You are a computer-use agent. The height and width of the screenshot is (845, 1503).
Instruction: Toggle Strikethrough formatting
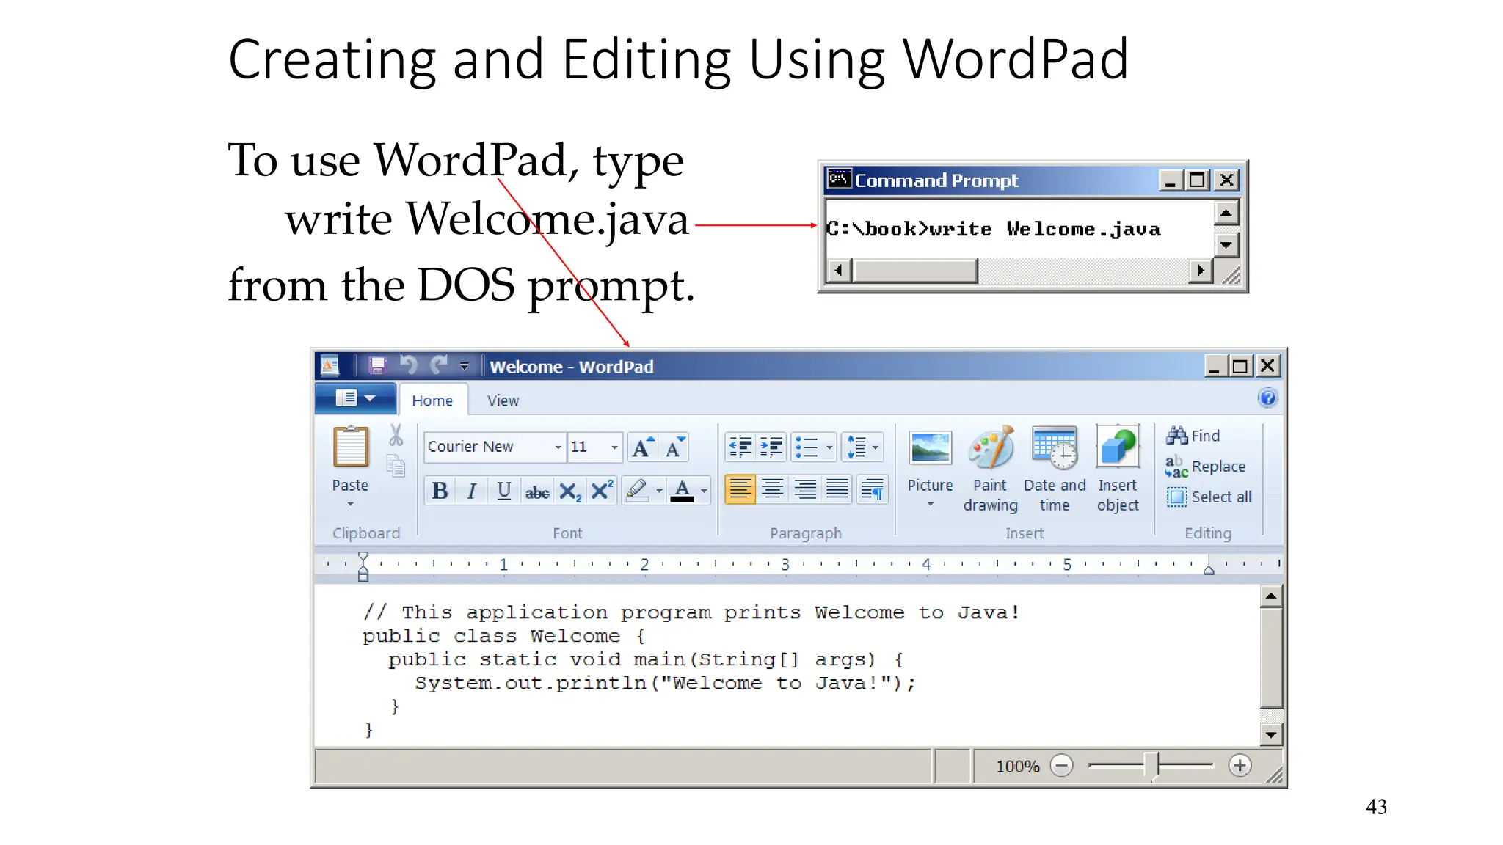[x=537, y=491]
